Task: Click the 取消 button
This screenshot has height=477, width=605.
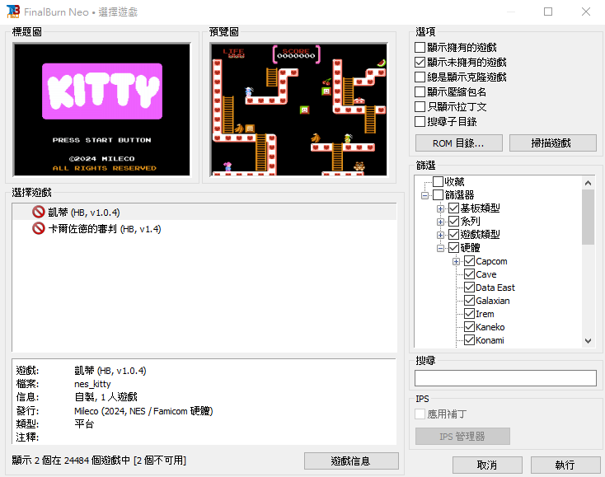Action: 487,465
